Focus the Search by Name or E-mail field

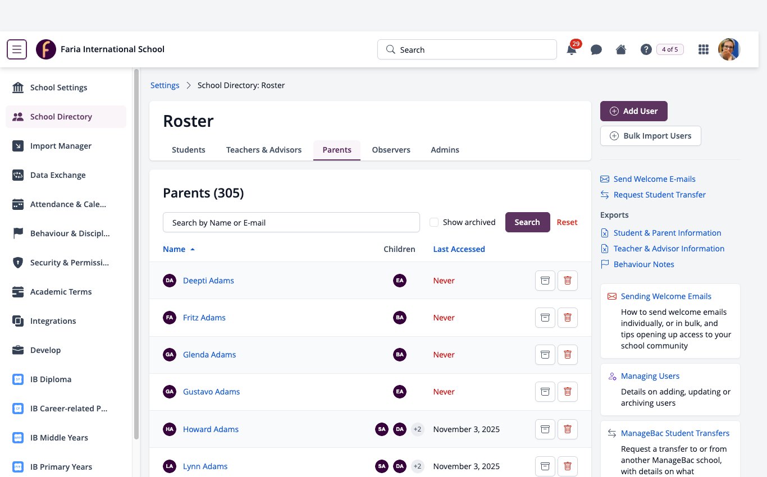[291, 222]
